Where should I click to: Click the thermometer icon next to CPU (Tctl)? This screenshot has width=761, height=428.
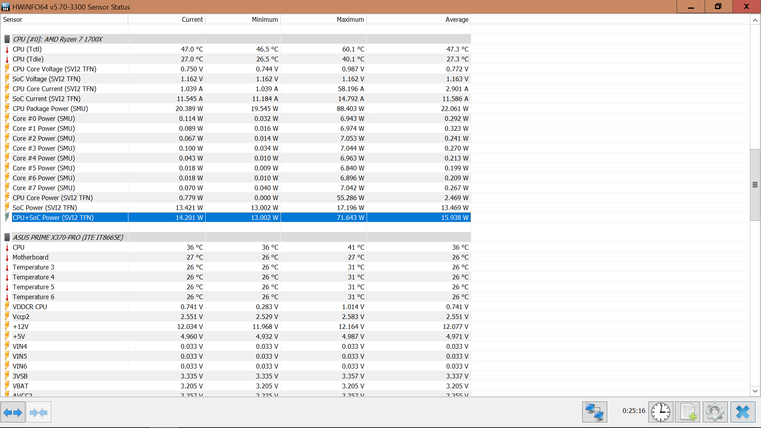[x=7, y=49]
